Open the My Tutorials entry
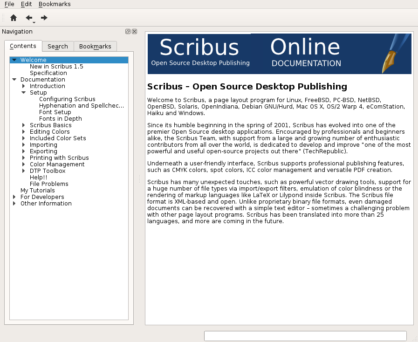Image resolution: width=418 pixels, height=342 pixels. [x=37, y=191]
